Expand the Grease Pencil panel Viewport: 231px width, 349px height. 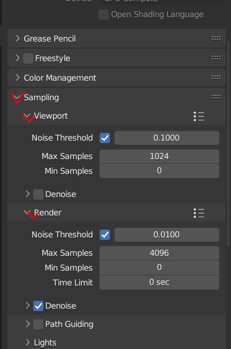tap(18, 39)
